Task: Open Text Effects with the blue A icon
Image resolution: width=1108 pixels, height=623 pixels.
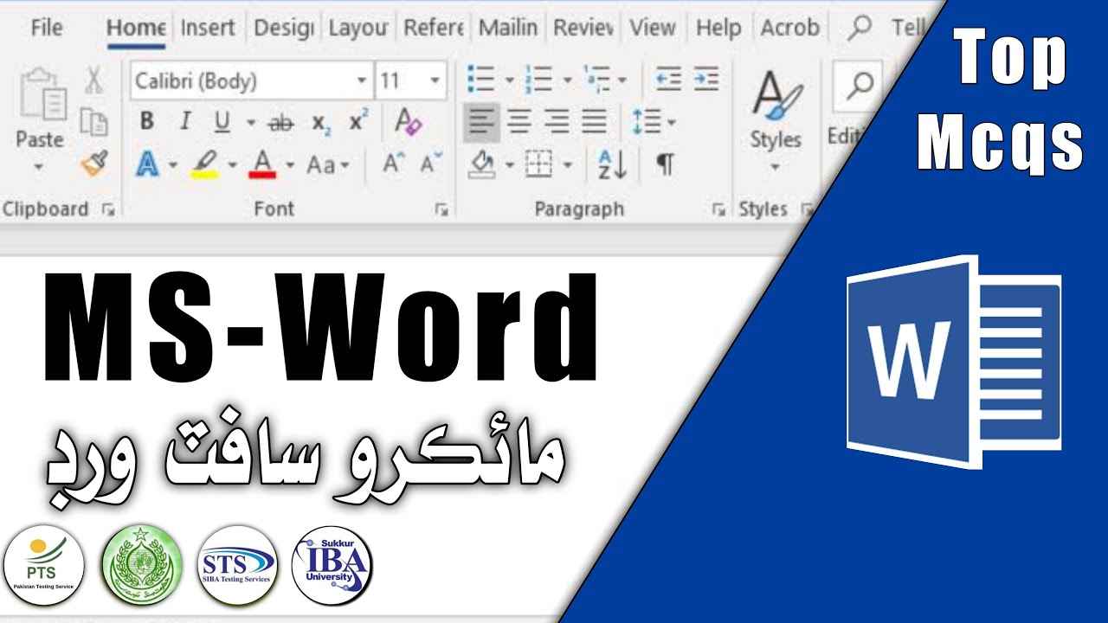Action: [x=148, y=164]
